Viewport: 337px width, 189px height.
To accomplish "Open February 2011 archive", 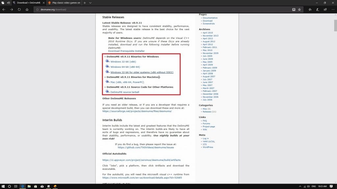I will point(210,47).
